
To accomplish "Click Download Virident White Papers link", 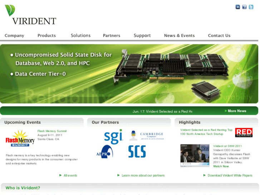I will coord(230,175).
